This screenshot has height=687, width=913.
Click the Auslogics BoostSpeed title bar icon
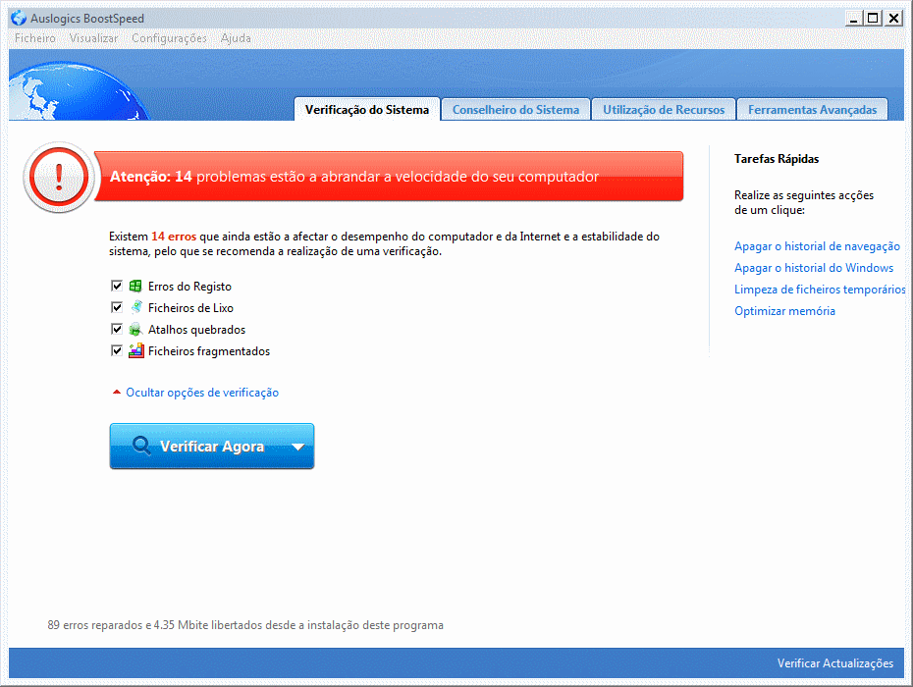tap(18, 18)
